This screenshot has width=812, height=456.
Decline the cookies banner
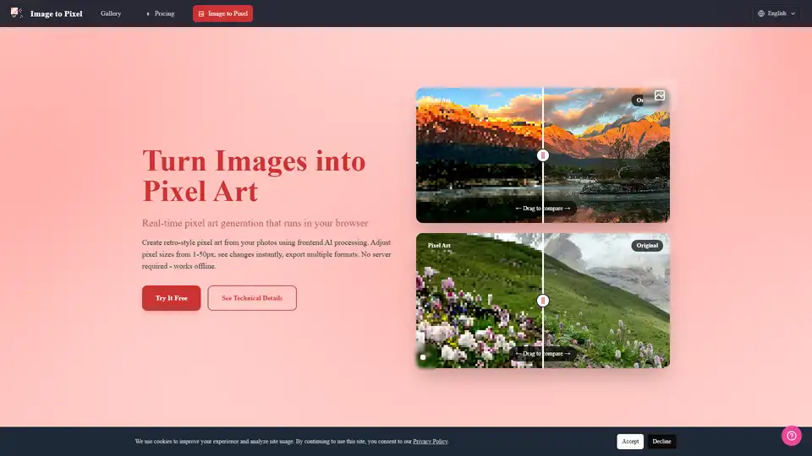point(661,441)
